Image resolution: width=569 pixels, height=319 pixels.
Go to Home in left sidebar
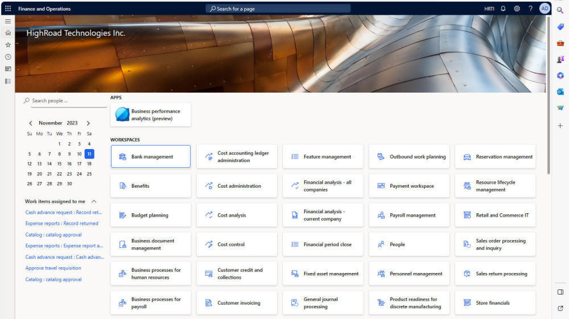click(x=8, y=33)
